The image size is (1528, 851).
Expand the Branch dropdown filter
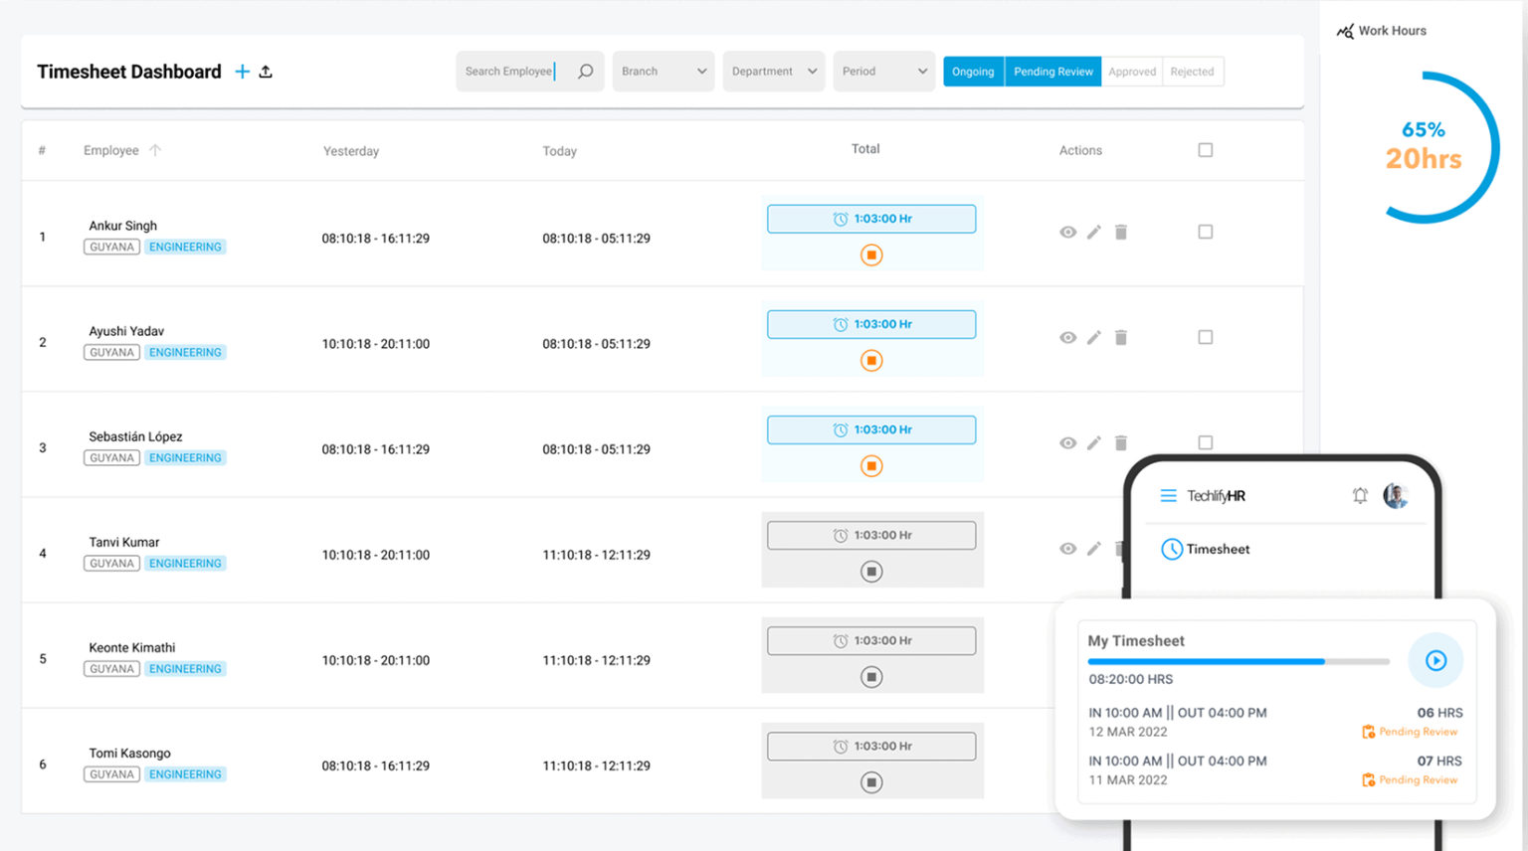pyautogui.click(x=664, y=72)
